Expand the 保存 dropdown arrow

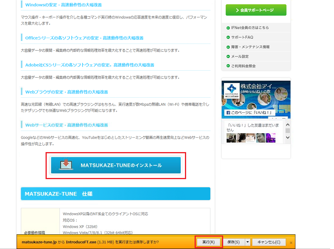248,242
